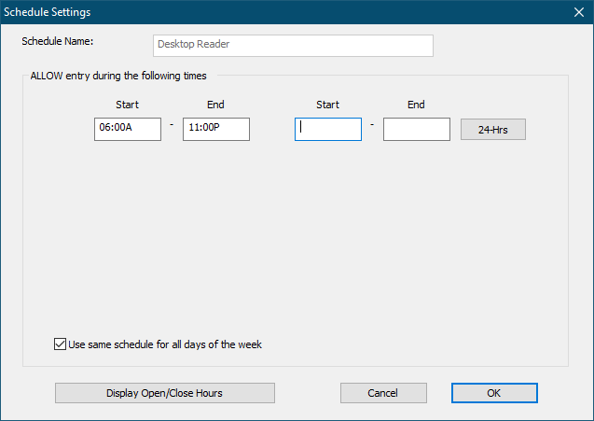Viewport: 594px width, 421px height.
Task: Click the Start label above 06:00A
Action: (128, 105)
